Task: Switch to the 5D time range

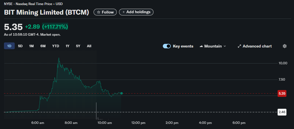Action: pos(20,46)
